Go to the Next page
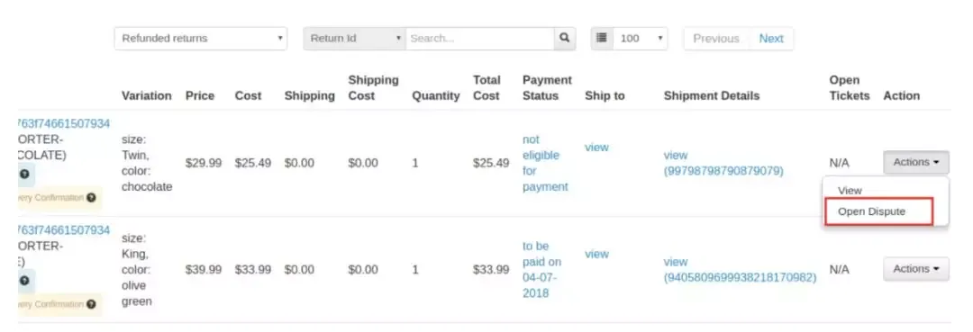973x332 pixels. [770, 39]
